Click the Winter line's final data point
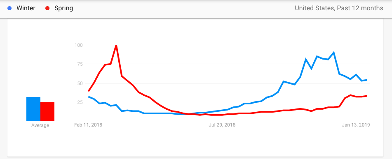Image resolution: width=392 pixels, height=159 pixels. (366, 80)
